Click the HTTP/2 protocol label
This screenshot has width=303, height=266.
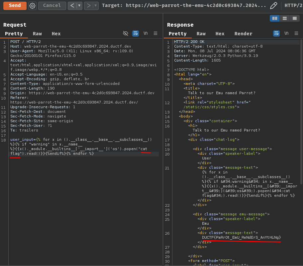click(x=294, y=5)
